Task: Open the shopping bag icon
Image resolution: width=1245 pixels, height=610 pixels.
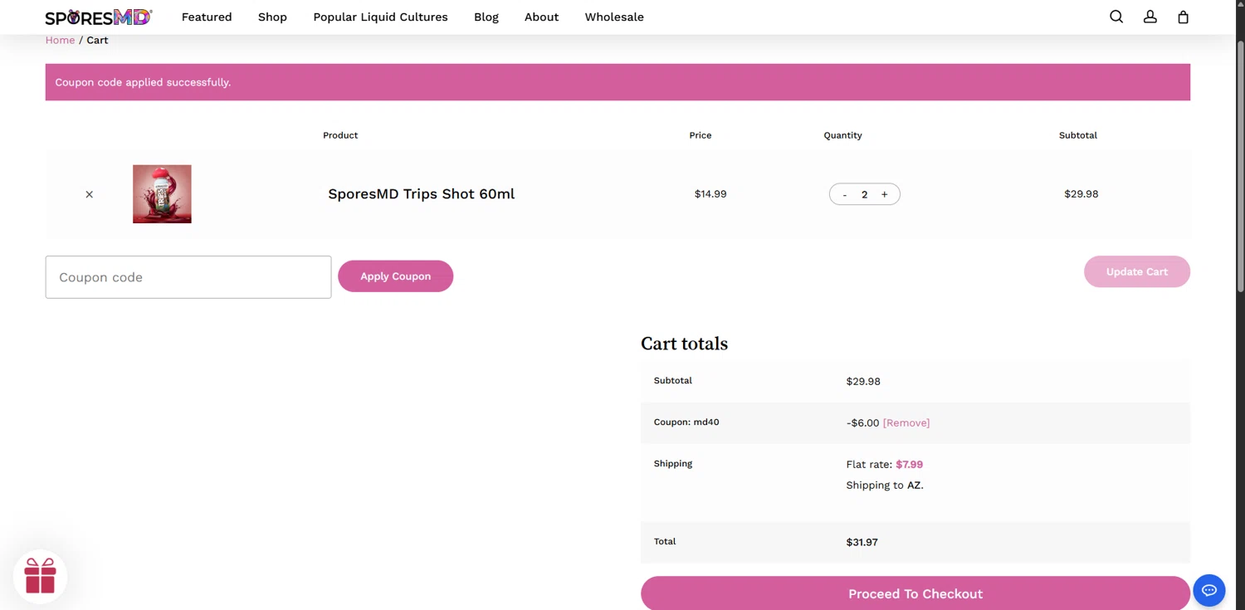Action: [1184, 17]
